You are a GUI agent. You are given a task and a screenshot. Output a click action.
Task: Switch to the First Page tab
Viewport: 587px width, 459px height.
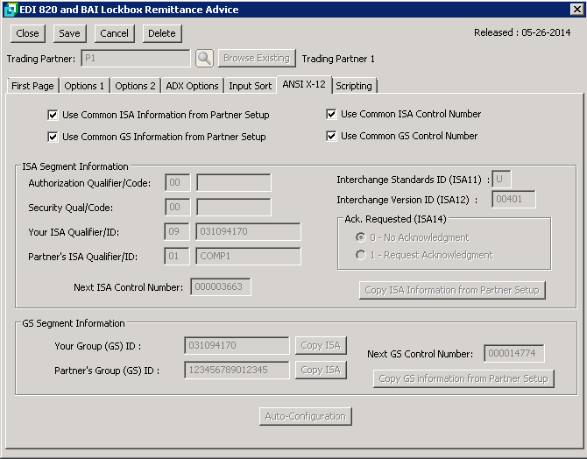pyautogui.click(x=32, y=86)
